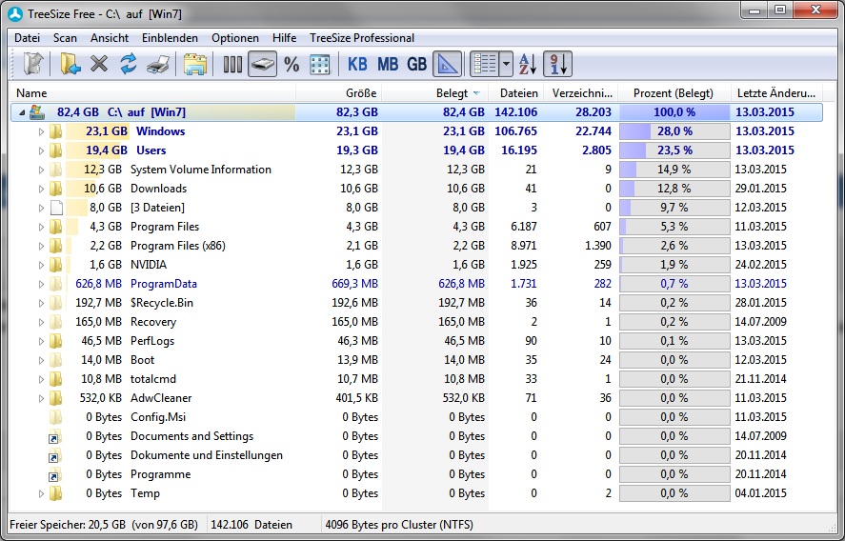Click the details list view icon
This screenshot has width=845, height=541.
(x=485, y=64)
